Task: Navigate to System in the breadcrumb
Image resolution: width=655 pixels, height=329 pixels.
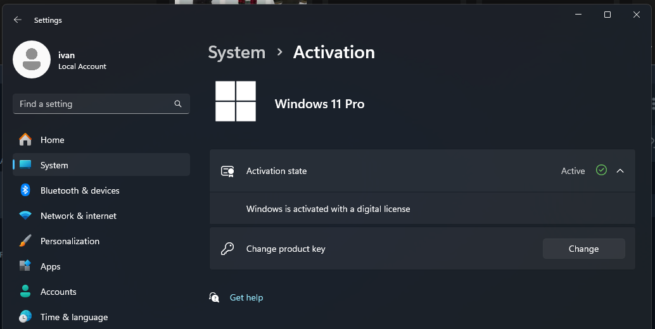Action: click(237, 53)
